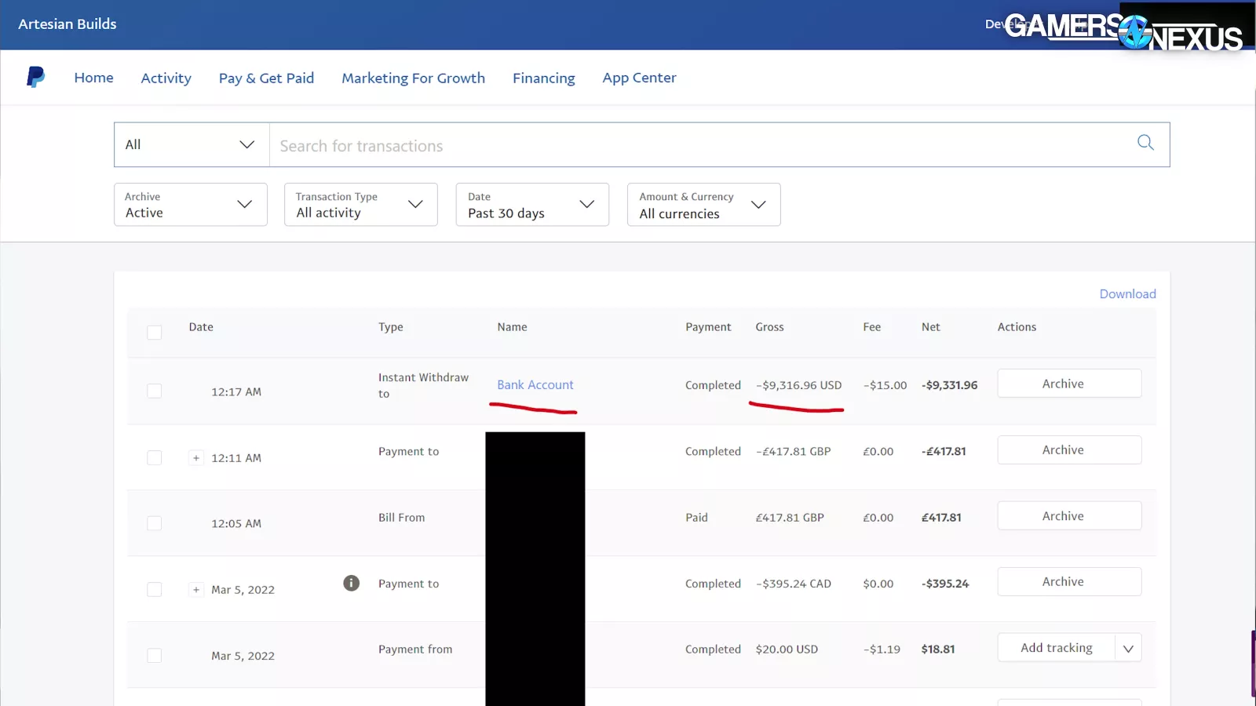This screenshot has width=1256, height=706.
Task: Open the Amount & Currency filter
Action: [703, 205]
